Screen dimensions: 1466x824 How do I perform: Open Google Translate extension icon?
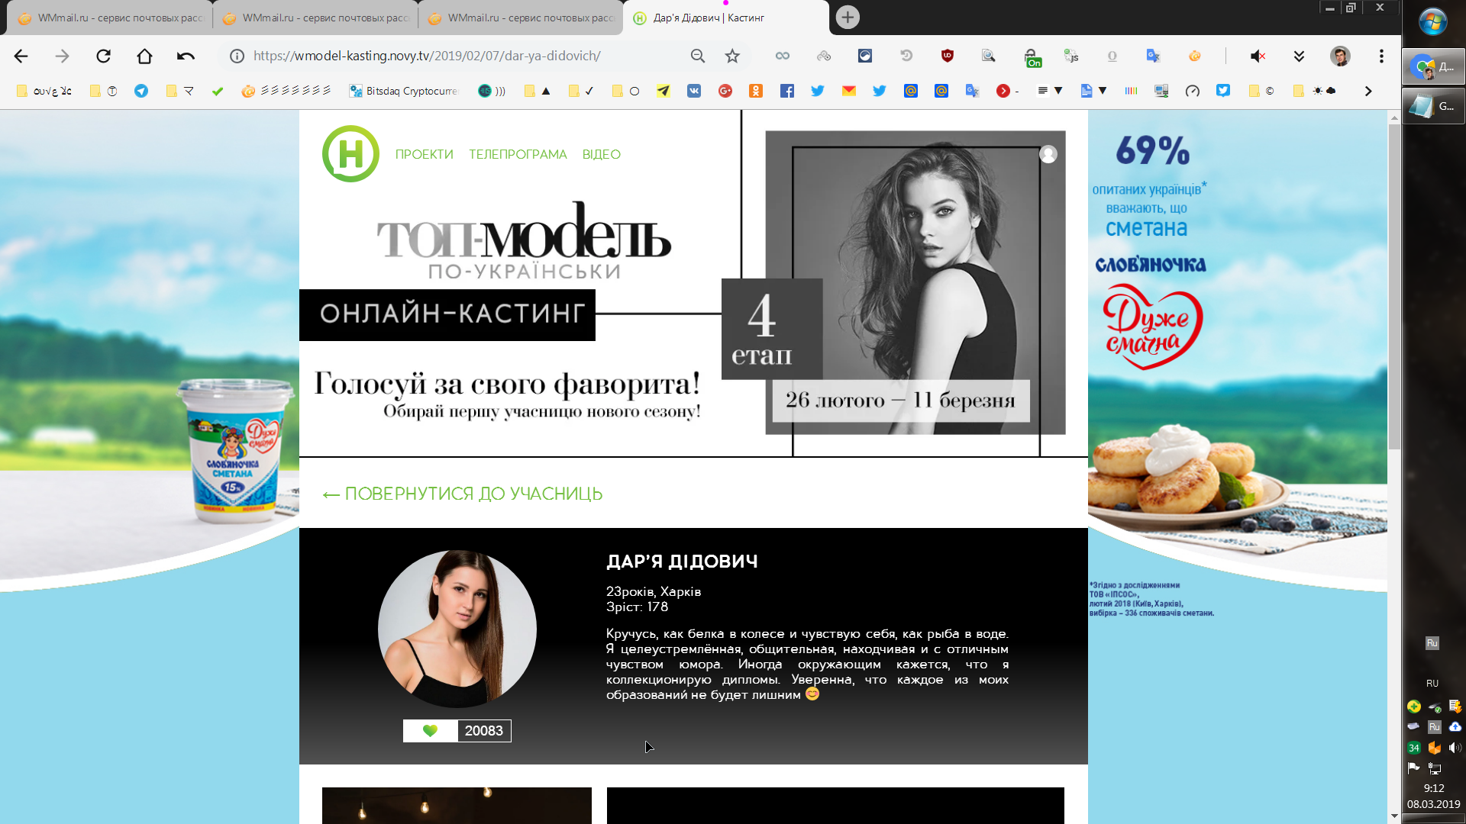coord(1153,56)
